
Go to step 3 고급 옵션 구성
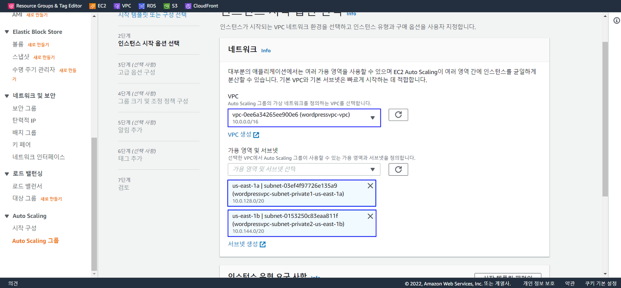point(136,72)
